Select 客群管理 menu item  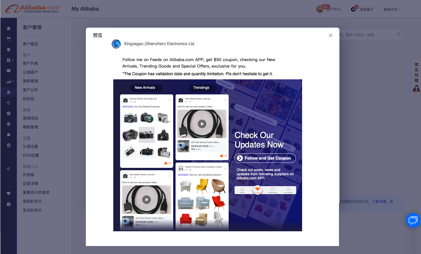[x=30, y=81]
